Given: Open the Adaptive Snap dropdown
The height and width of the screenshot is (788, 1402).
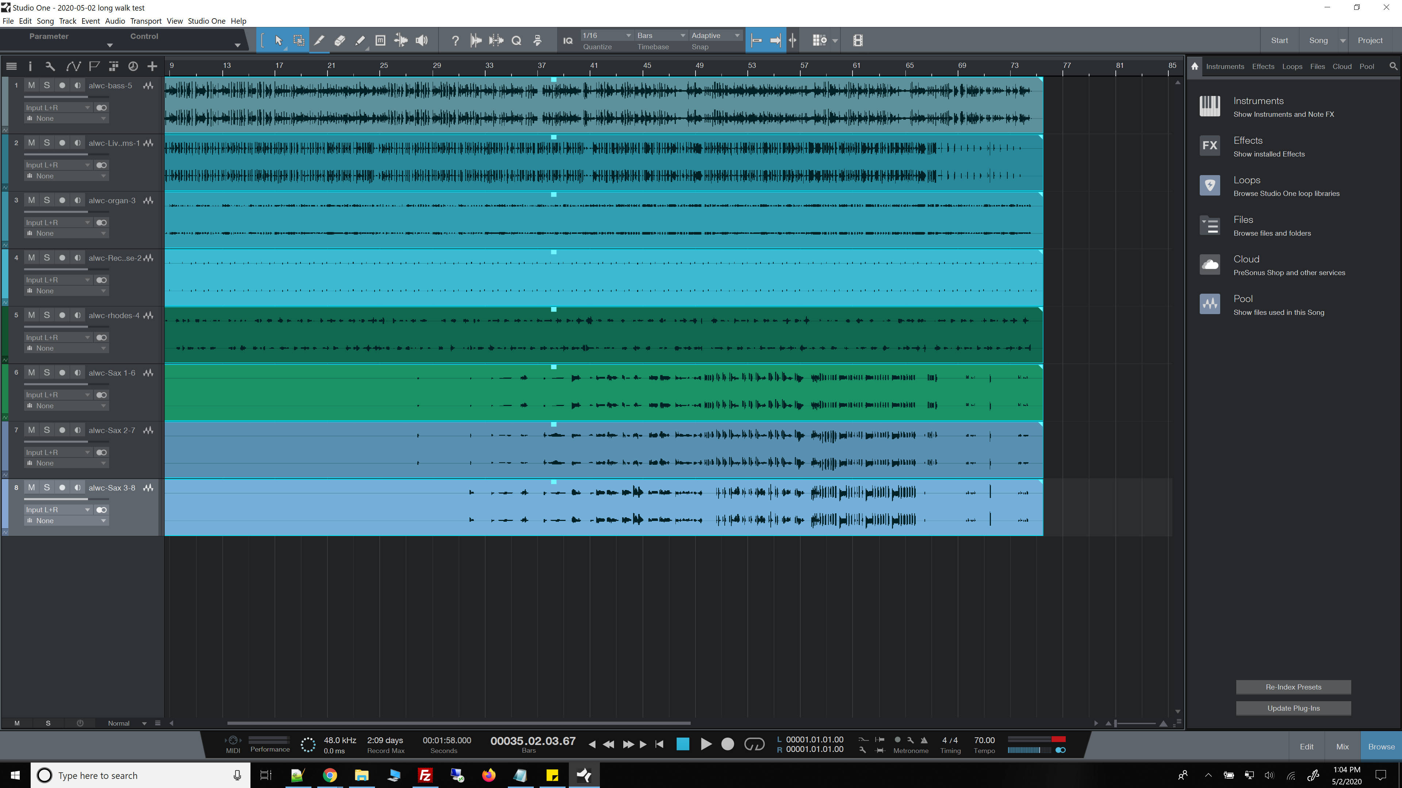Looking at the screenshot, I should click(715, 35).
